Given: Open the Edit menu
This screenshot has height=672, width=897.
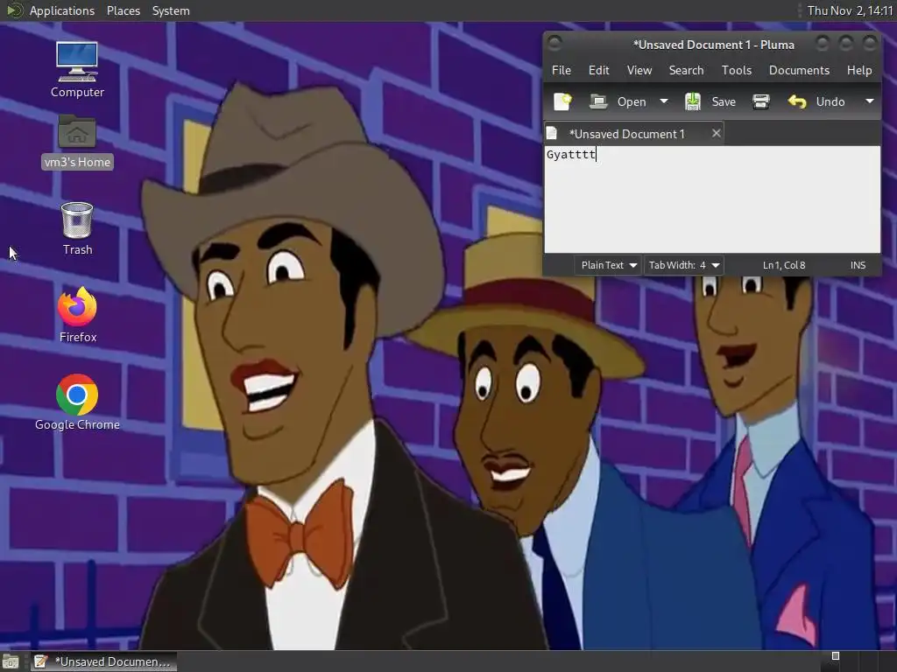Looking at the screenshot, I should point(599,70).
